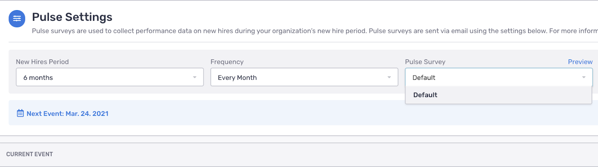
Task: Click the "6 months" selected value
Action: pyautogui.click(x=38, y=78)
